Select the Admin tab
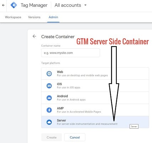Image resolution: width=152 pixels, height=143 pixels. 53,17
